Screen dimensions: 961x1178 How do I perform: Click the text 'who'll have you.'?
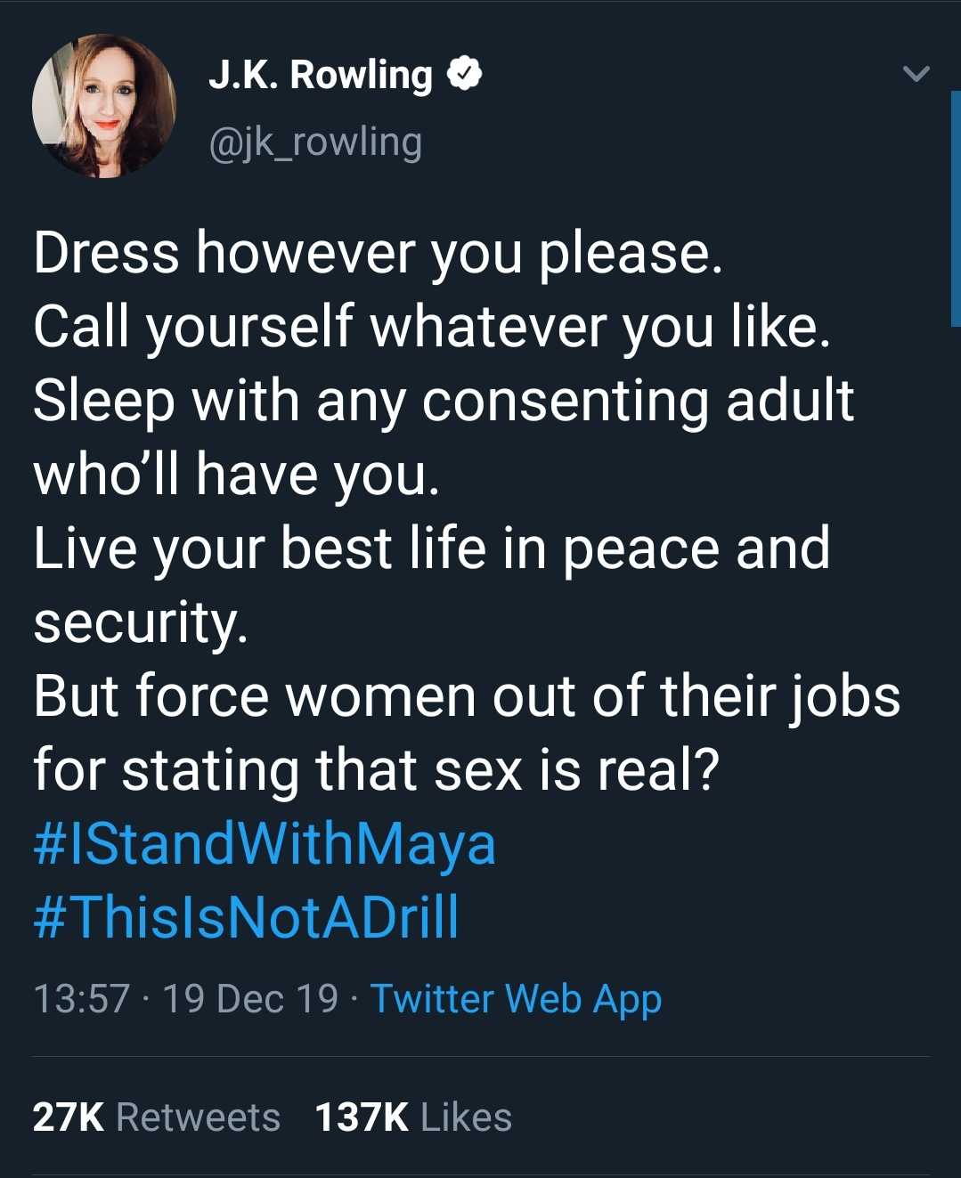236,475
